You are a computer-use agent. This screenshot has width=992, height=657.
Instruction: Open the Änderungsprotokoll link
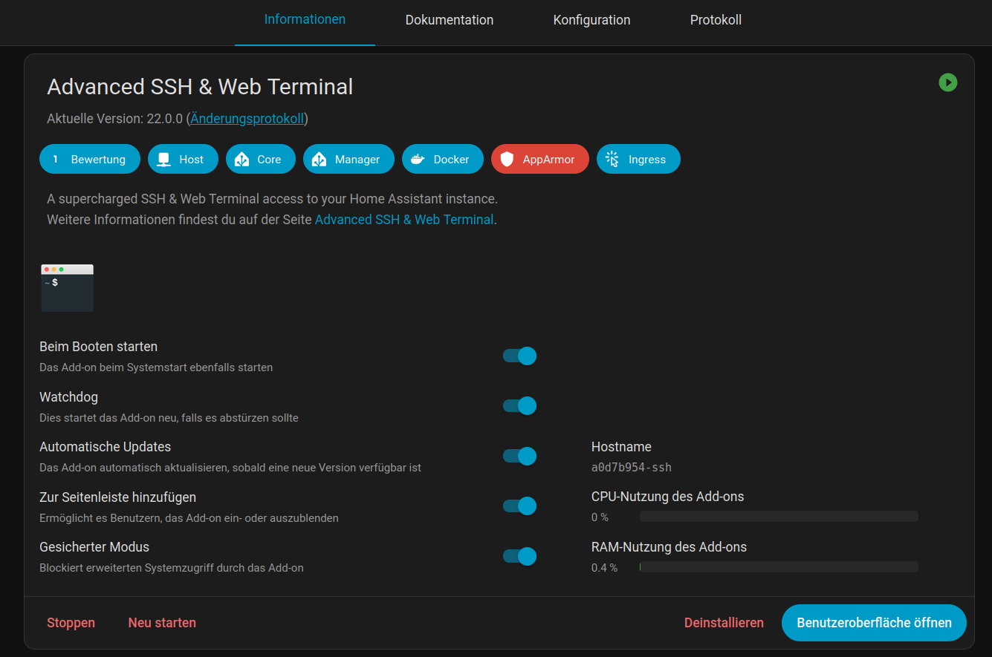(x=247, y=119)
